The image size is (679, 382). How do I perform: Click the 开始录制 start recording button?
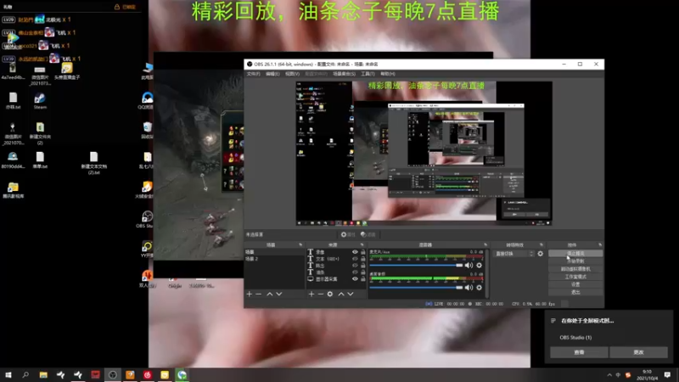click(575, 261)
